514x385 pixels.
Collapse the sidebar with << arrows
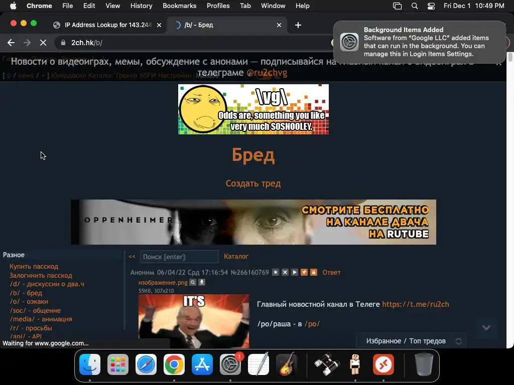coord(132,257)
